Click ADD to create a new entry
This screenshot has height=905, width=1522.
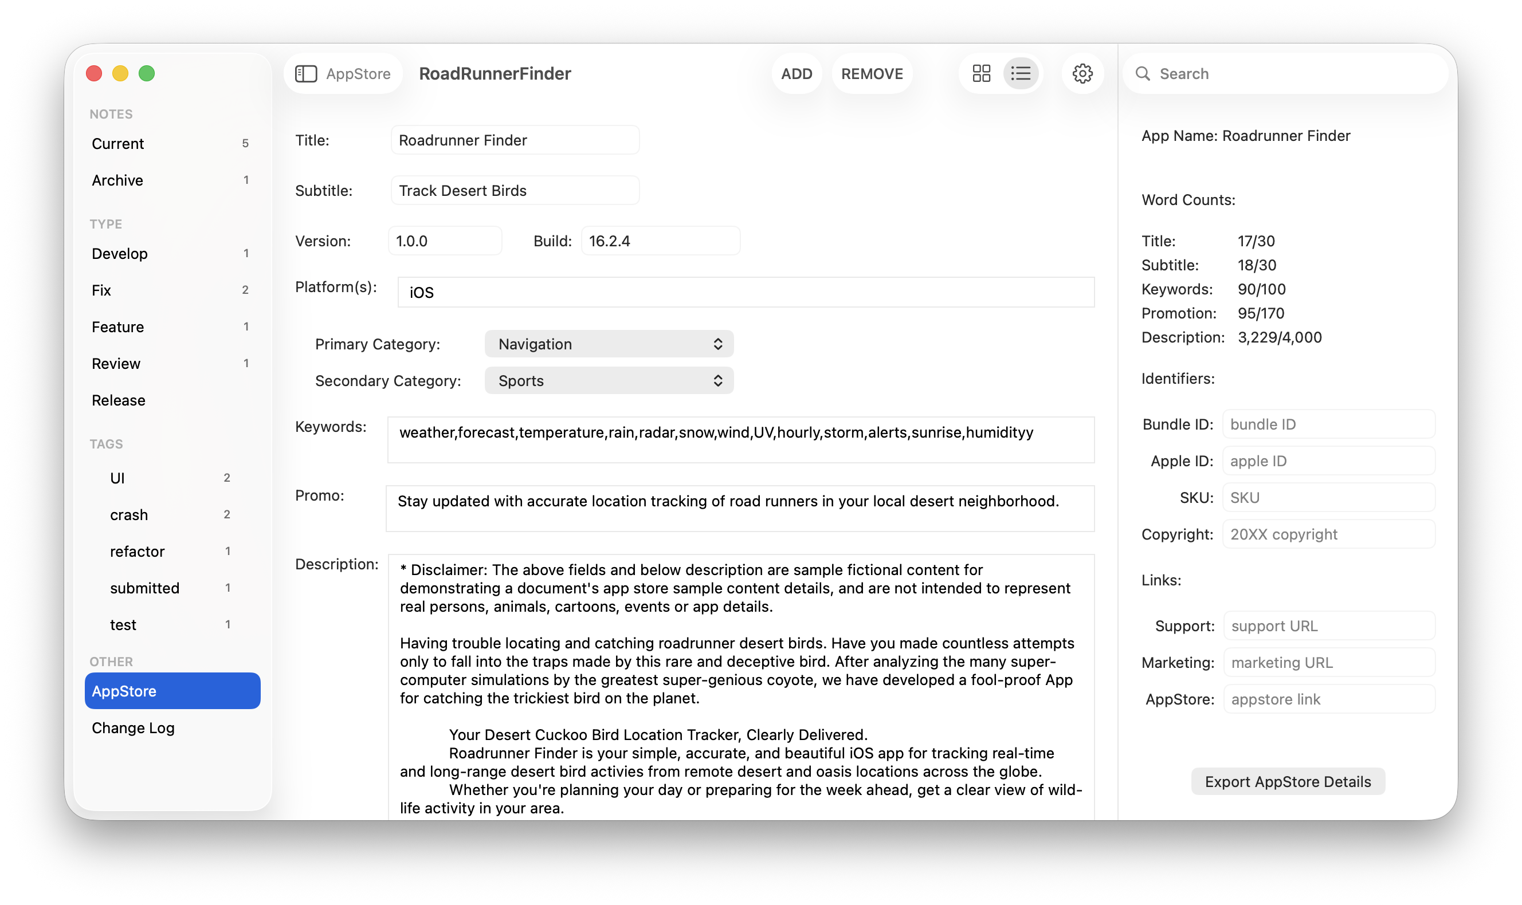pos(797,73)
